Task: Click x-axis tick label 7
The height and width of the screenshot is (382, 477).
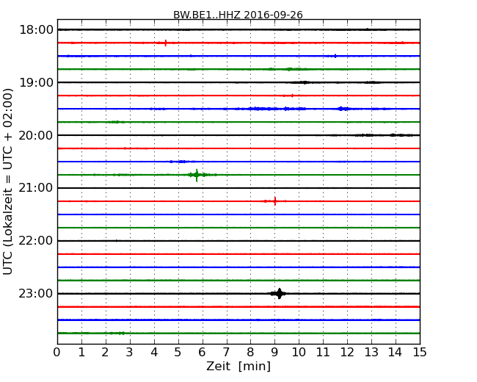Action: 226,352
